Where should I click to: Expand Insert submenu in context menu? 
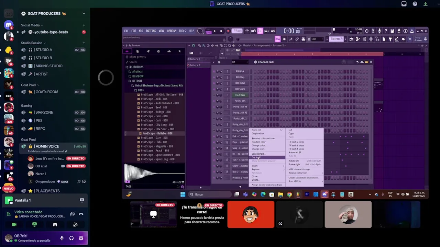coord(267,166)
